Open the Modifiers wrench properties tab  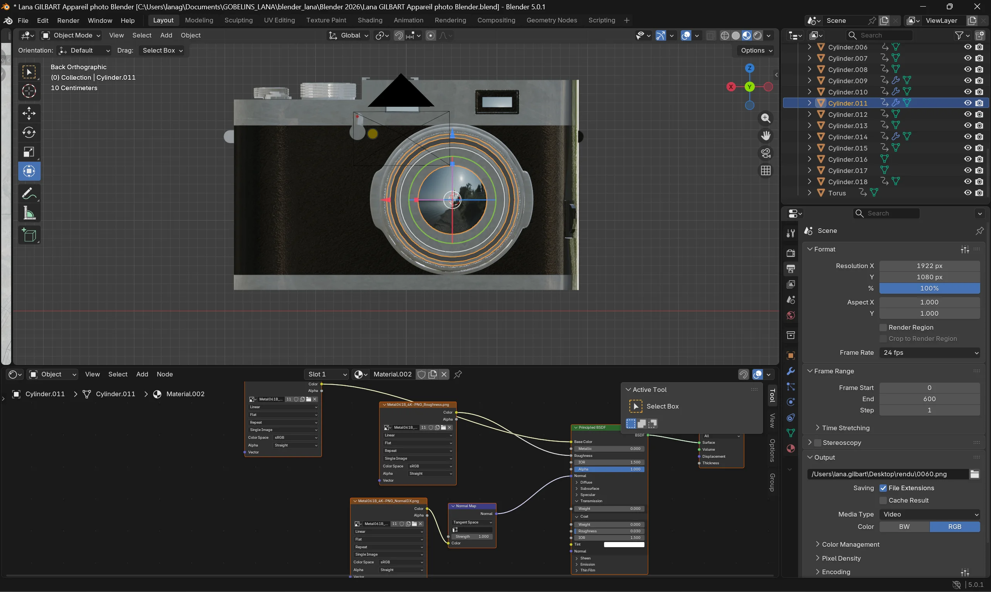click(790, 371)
